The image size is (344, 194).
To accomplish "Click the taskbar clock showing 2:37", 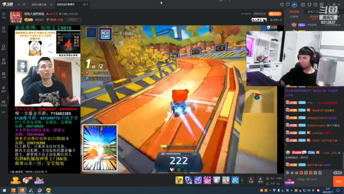I will pos(328,190).
